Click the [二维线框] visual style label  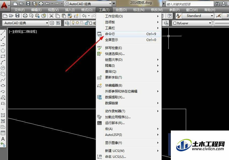pyautogui.click(x=29, y=32)
